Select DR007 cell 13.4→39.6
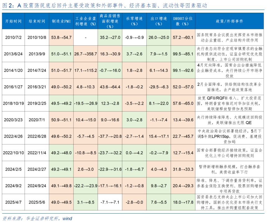 pos(183,120)
